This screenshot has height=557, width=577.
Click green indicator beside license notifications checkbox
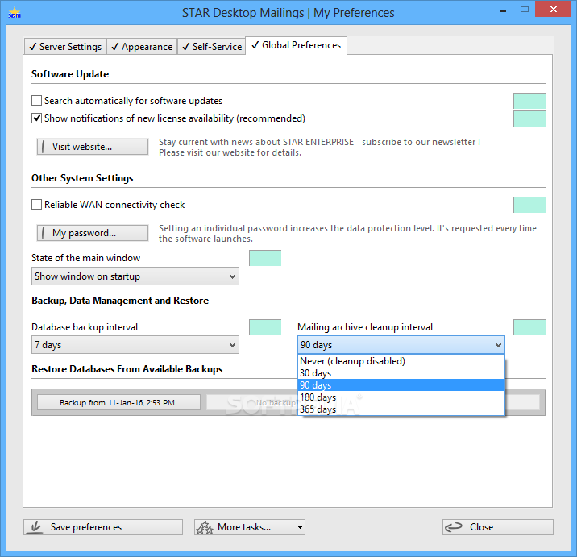[x=529, y=118]
